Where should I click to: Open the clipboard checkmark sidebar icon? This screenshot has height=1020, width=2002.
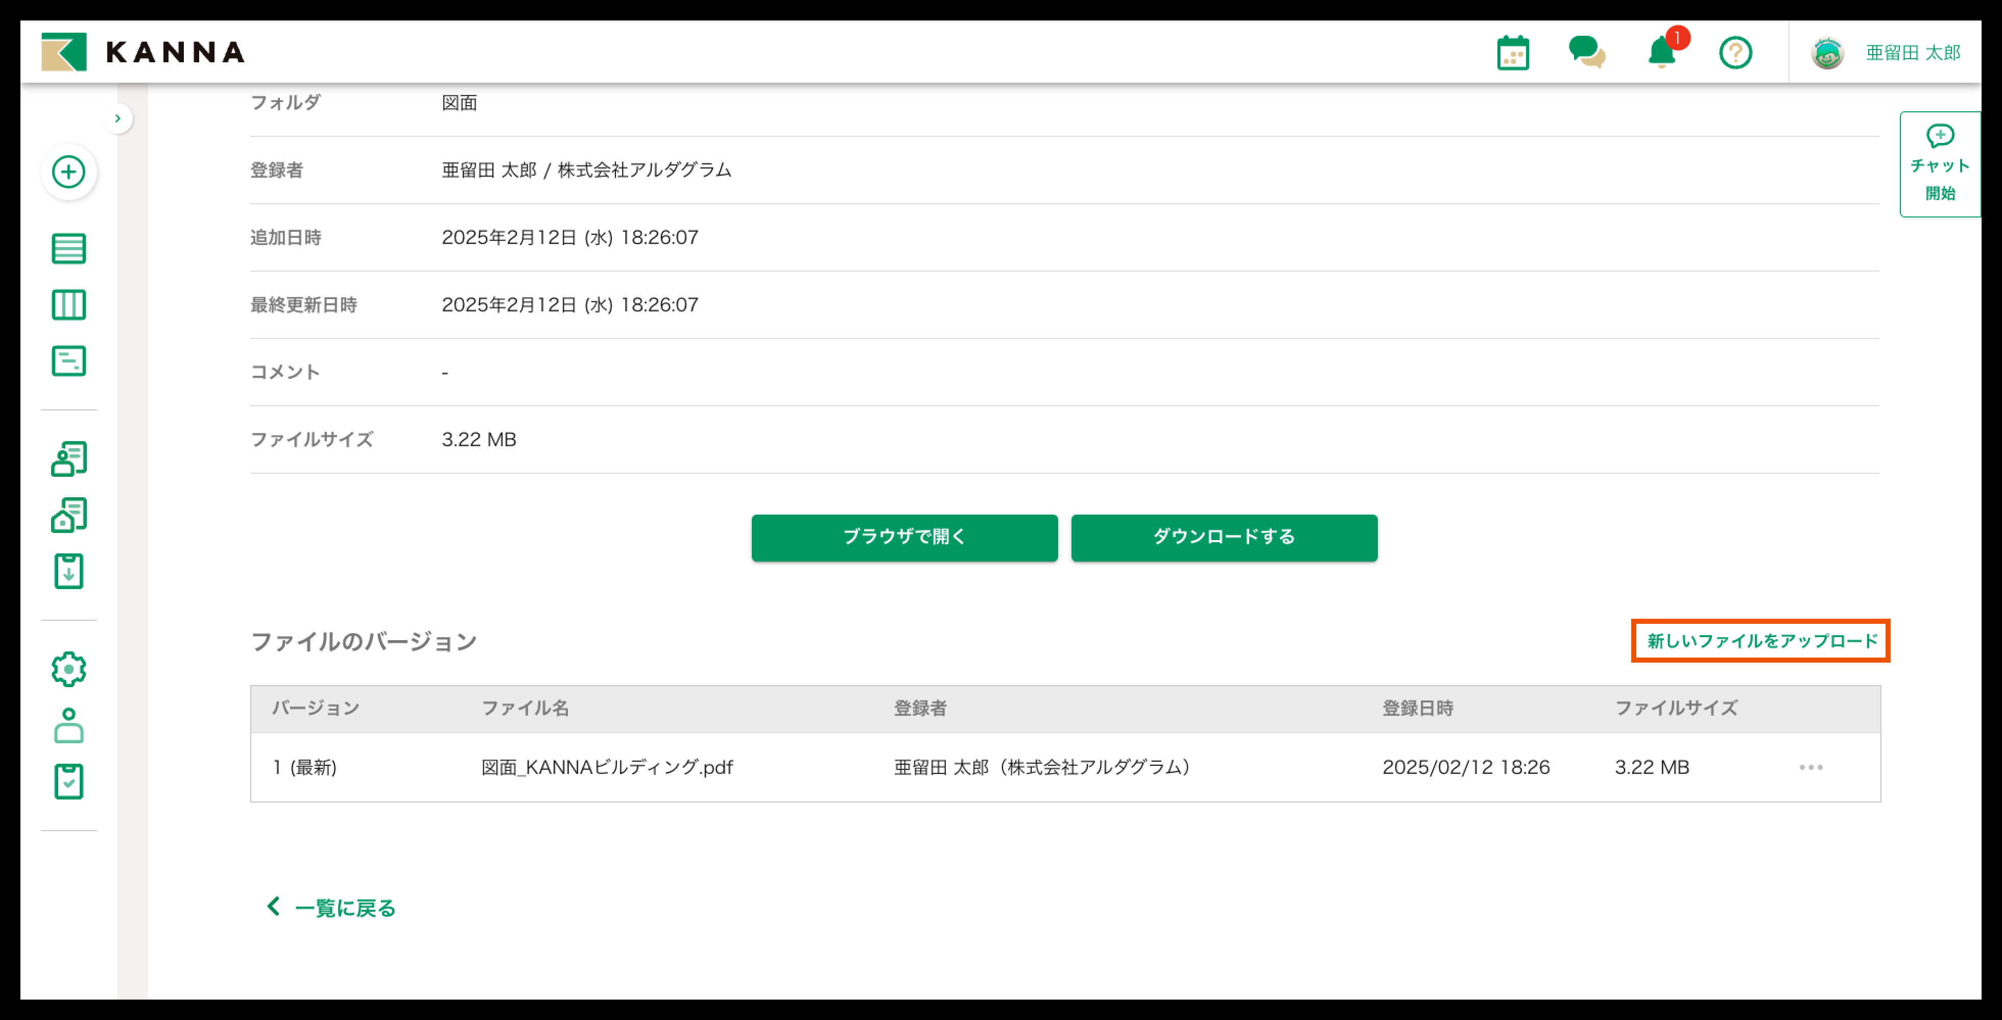point(68,781)
